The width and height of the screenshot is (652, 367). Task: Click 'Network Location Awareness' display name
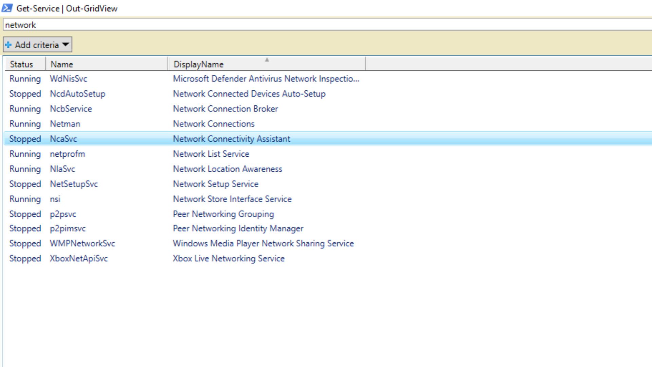click(x=228, y=169)
